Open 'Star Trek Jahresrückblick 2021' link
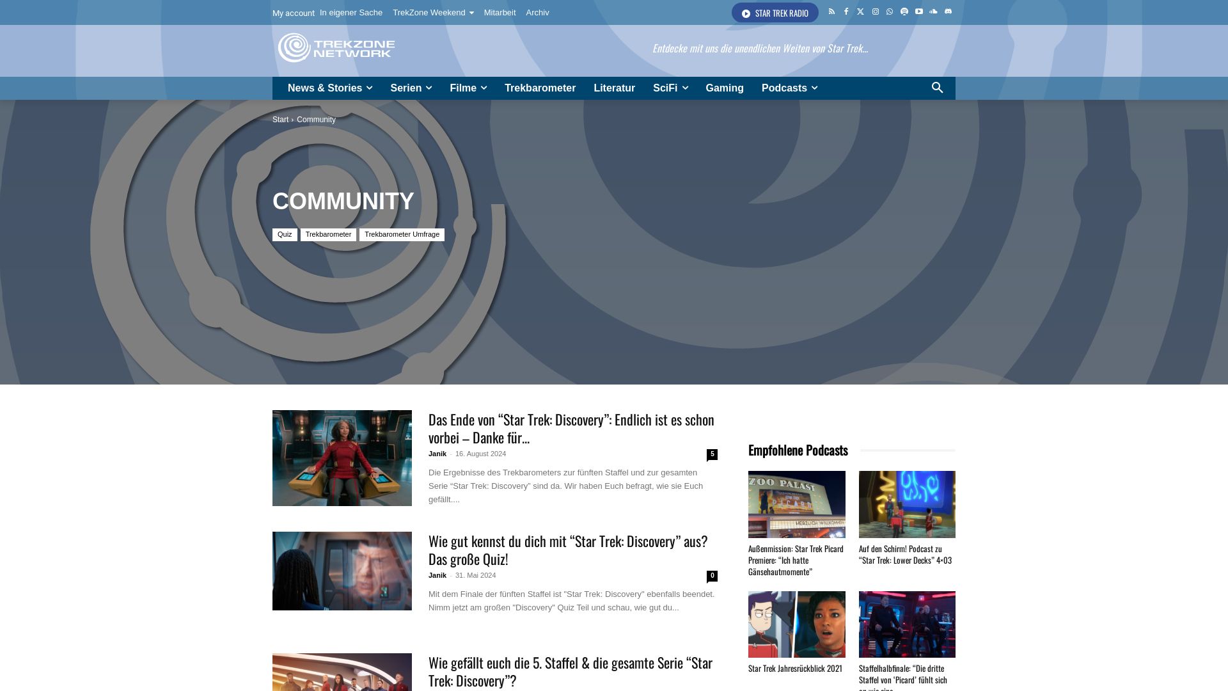This screenshot has height=691, width=1228. 795,669
